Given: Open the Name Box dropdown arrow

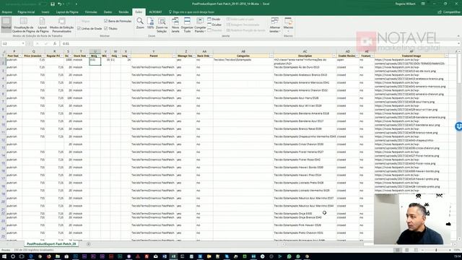Looking at the screenshot, I should tap(23, 43).
